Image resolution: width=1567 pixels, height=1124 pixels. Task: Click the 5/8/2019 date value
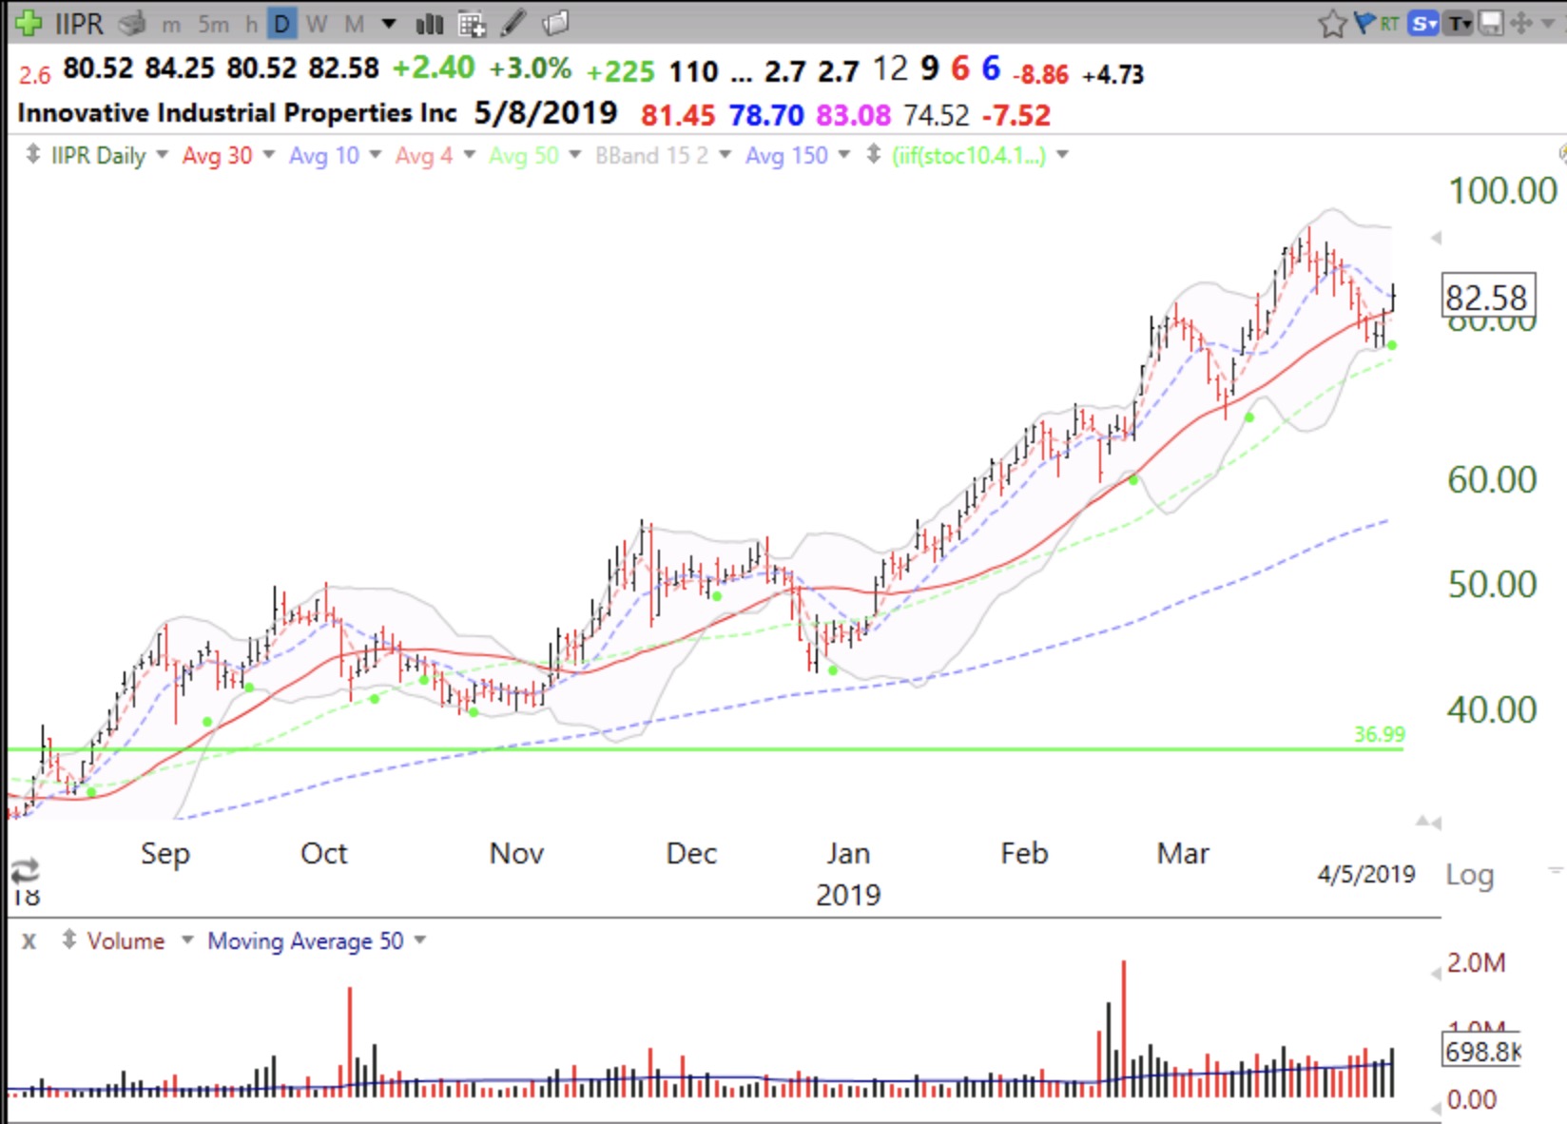pos(546,113)
